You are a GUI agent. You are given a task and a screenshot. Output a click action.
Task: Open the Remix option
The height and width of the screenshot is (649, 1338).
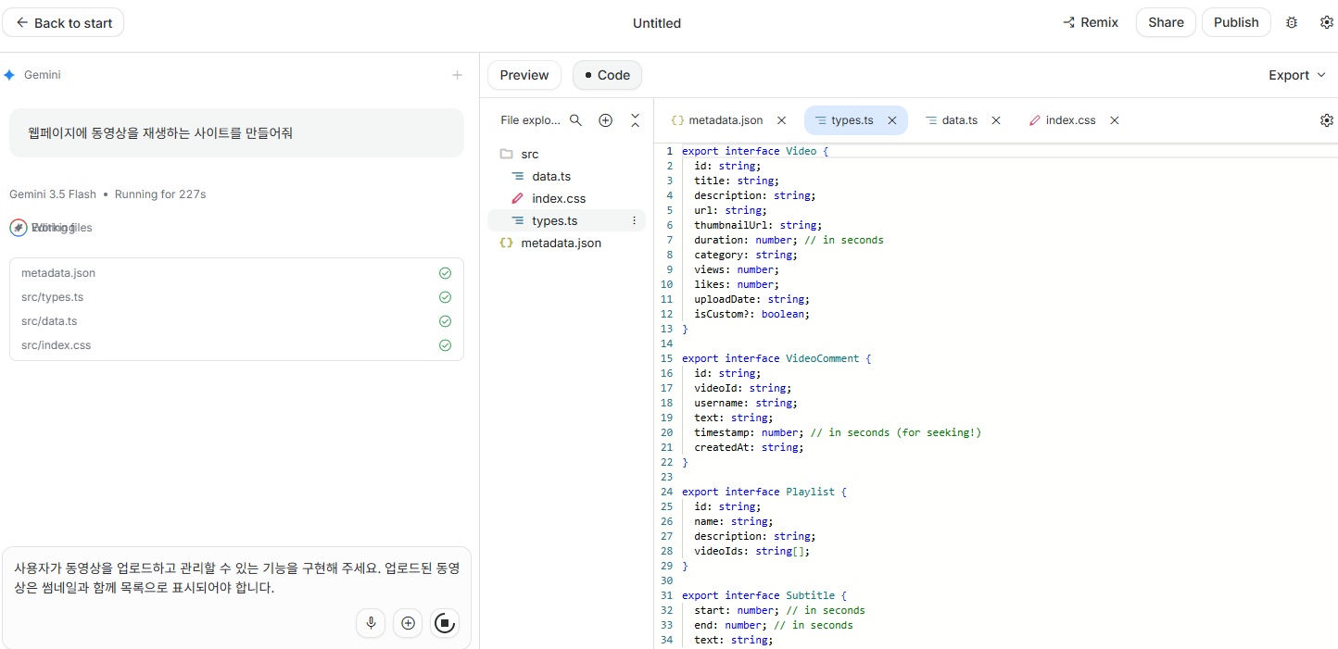coord(1091,22)
